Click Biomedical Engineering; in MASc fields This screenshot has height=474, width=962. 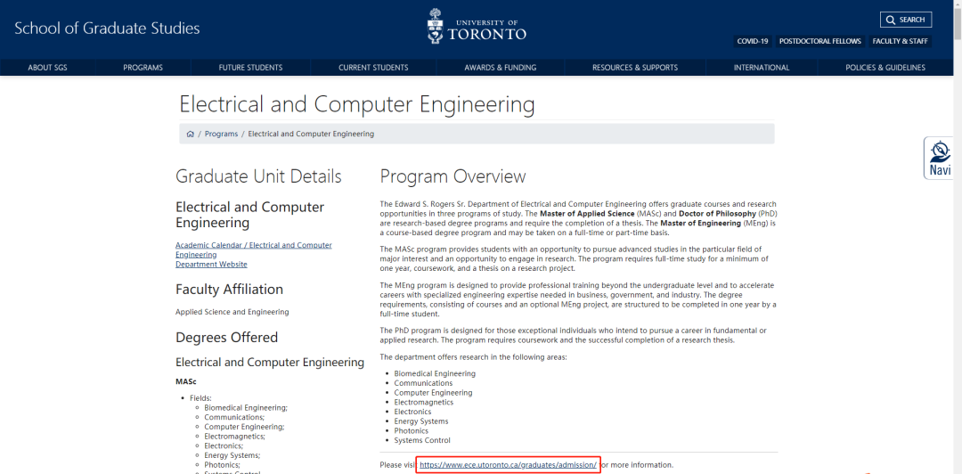pos(246,408)
